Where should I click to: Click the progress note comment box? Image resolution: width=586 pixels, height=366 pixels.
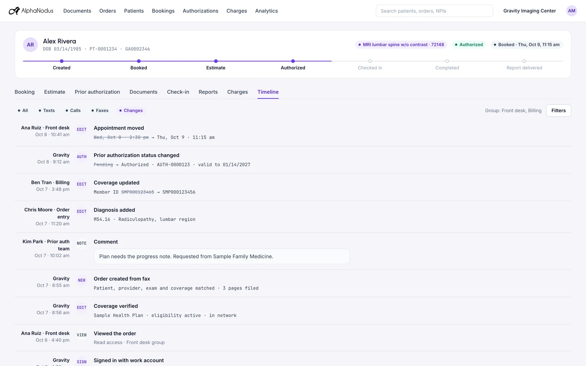tap(222, 257)
